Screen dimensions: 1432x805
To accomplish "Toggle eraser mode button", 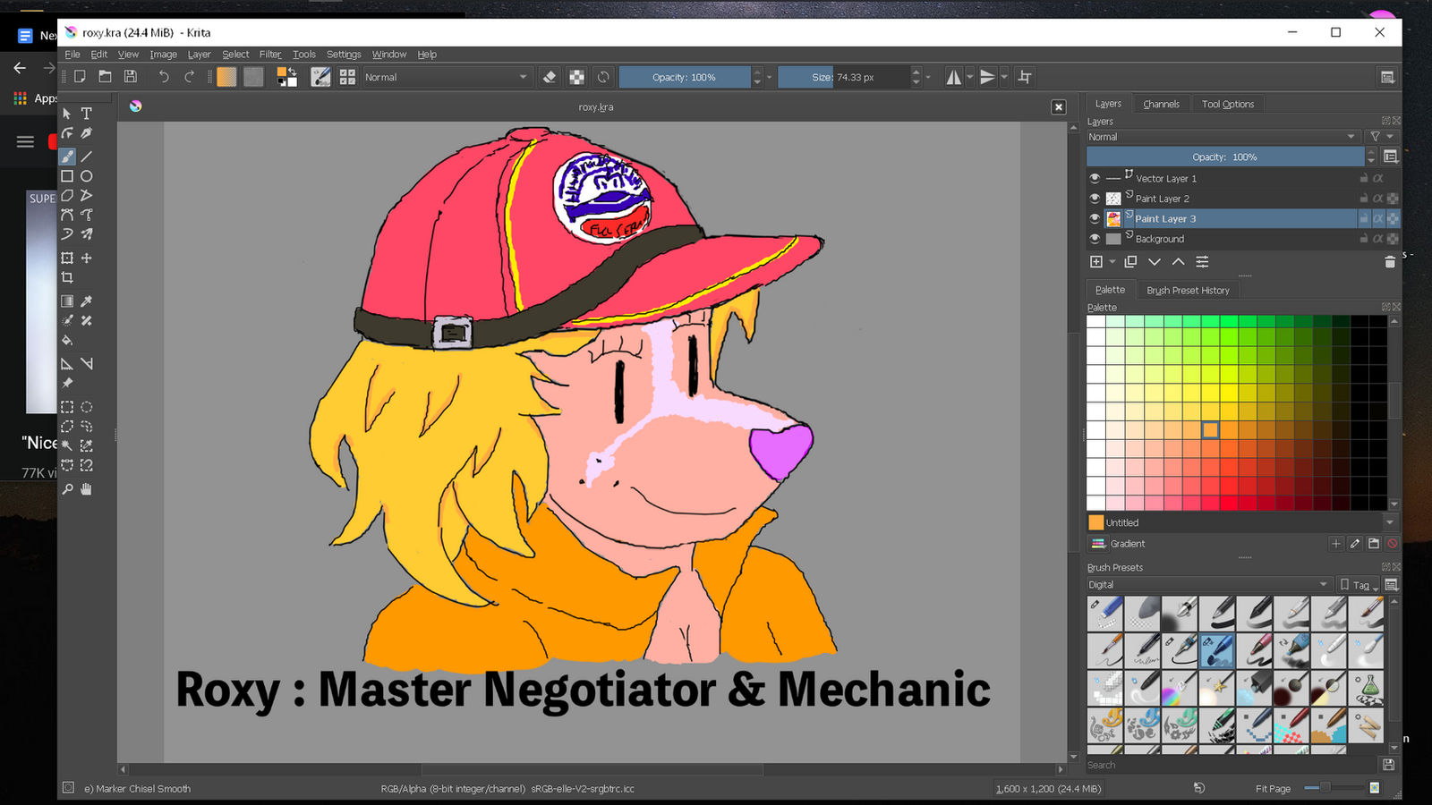I will 550,77.
